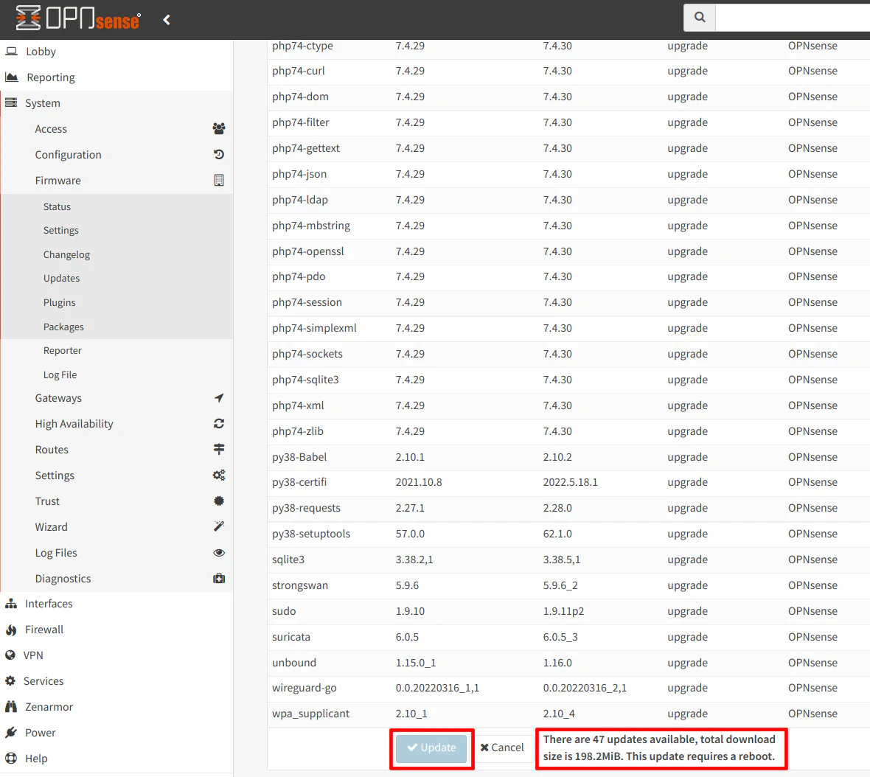This screenshot has height=777, width=870.
Task: Open the Services menu
Action: (43, 681)
